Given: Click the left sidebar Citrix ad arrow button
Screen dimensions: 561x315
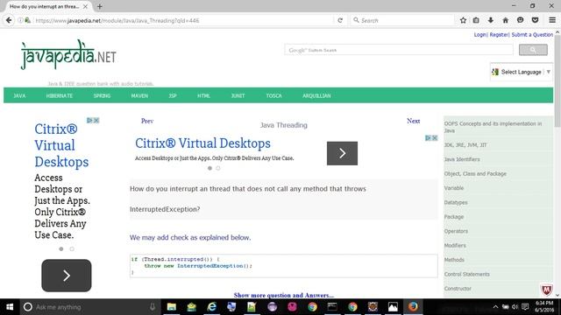Looking at the screenshot, I should (67, 276).
